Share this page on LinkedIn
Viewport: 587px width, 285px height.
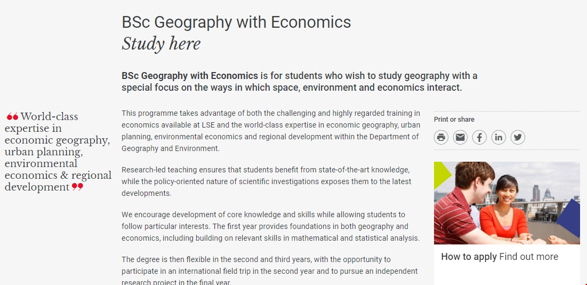click(498, 138)
